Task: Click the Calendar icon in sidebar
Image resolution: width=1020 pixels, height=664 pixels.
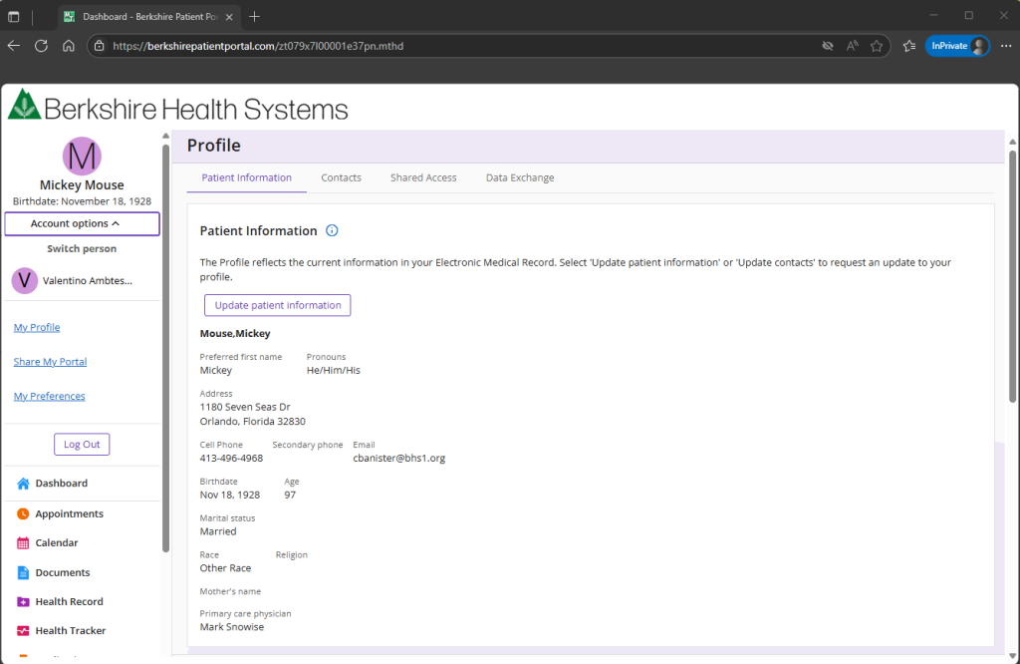Action: [x=23, y=543]
